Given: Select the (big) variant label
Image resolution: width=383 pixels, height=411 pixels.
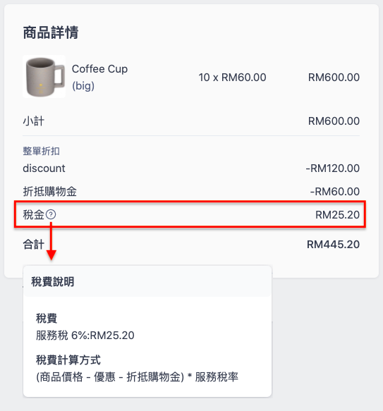Looking at the screenshot, I should 83,86.
